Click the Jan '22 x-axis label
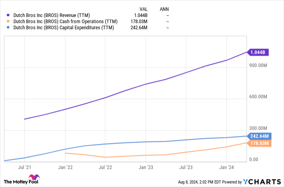Viewport: 284px width, 187px height. (x=65, y=167)
